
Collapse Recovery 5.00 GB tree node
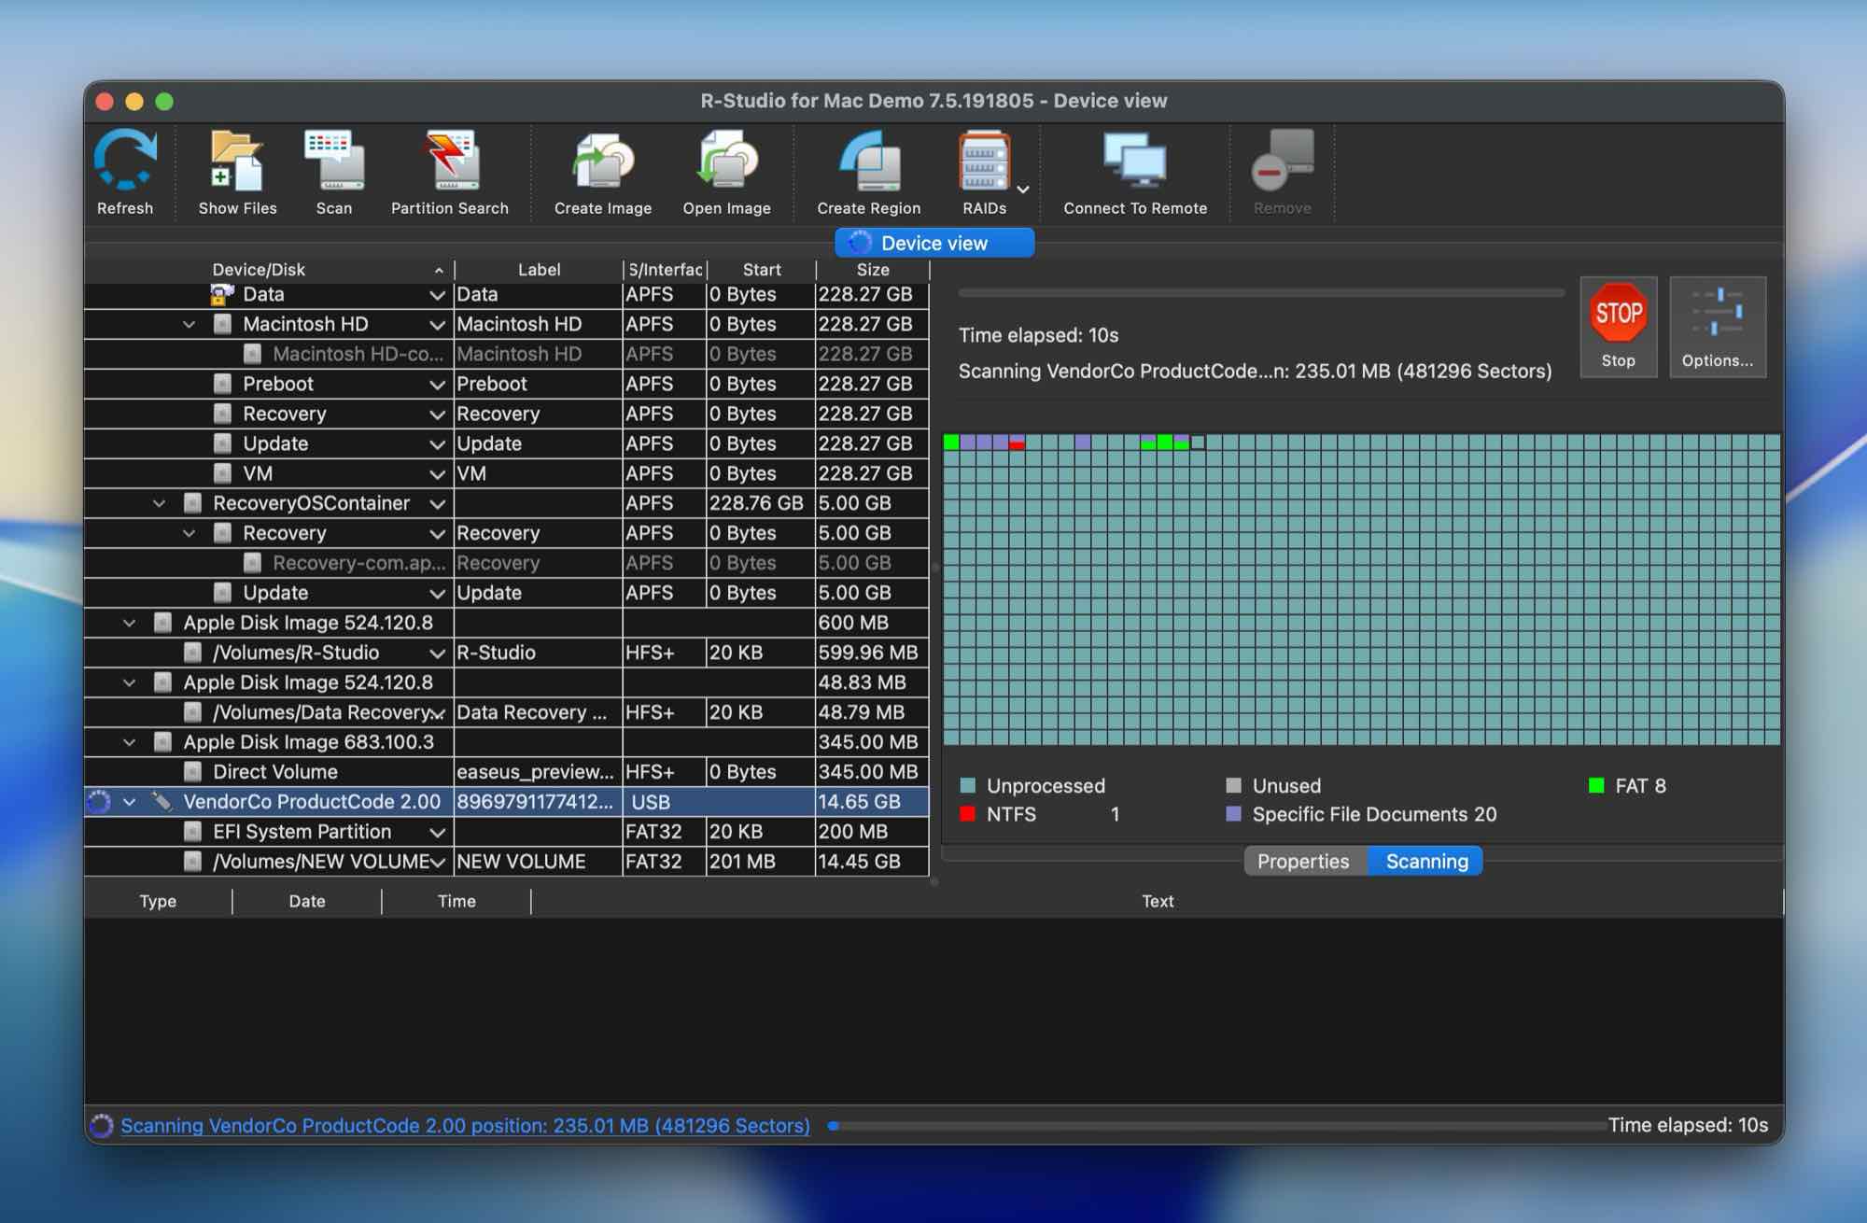[190, 533]
